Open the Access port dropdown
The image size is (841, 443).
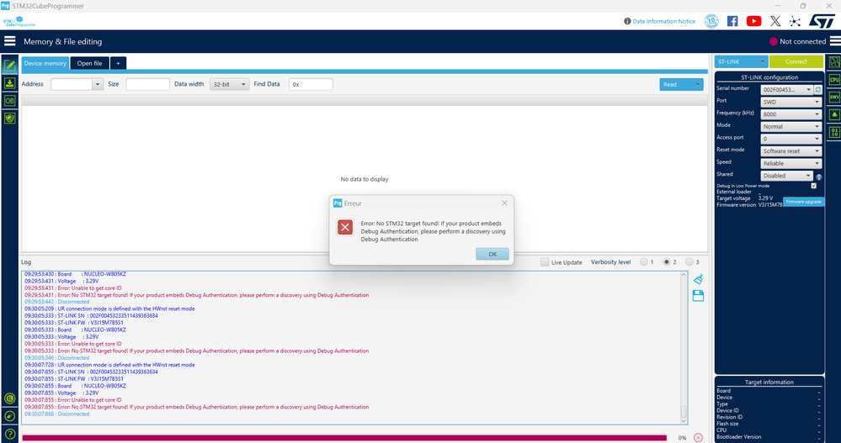[x=791, y=140]
